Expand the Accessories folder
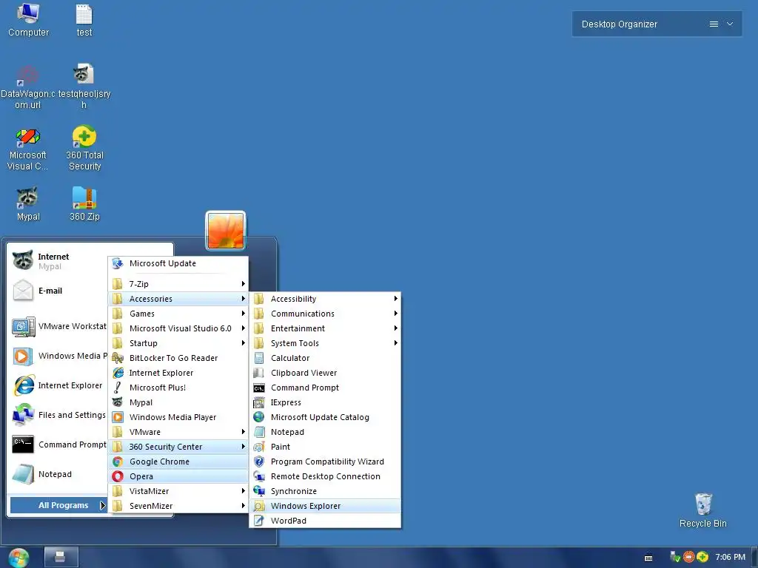The image size is (758, 568). point(178,299)
